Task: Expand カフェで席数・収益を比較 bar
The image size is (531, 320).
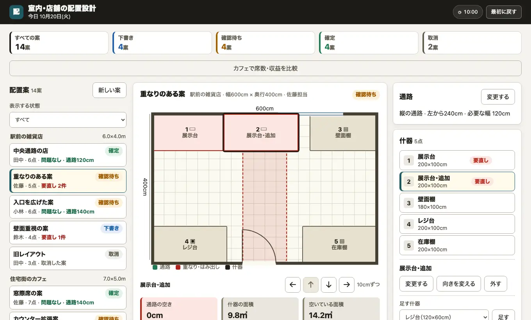Action: pyautogui.click(x=265, y=68)
